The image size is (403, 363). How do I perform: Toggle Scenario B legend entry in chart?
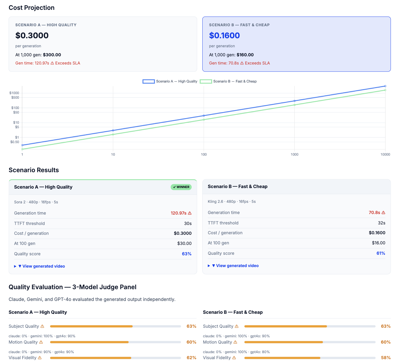click(x=228, y=81)
